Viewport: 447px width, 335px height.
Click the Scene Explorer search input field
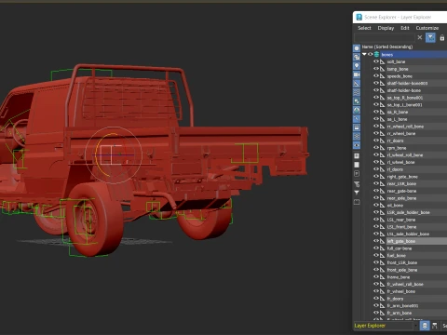[385, 37]
